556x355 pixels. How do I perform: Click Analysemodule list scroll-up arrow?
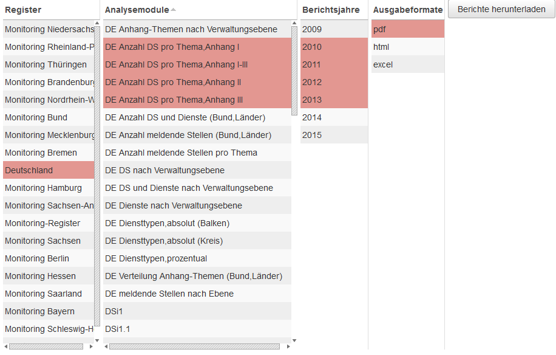[294, 24]
